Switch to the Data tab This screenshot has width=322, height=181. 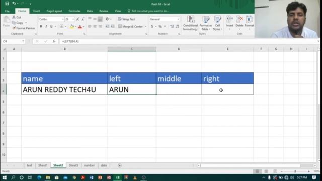point(90,11)
